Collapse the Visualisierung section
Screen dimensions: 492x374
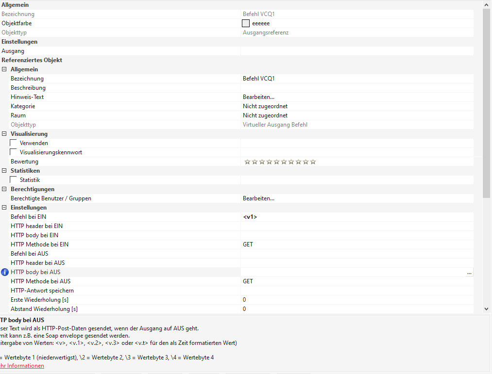(x=4, y=134)
